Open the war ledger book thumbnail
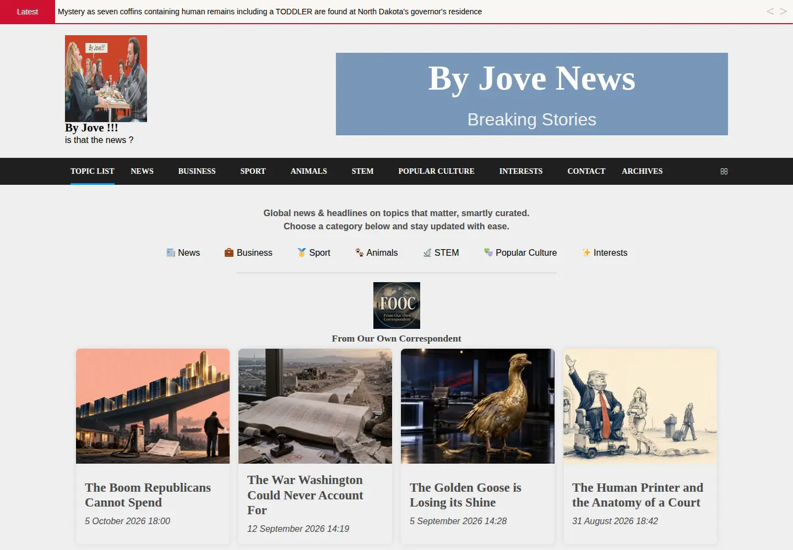Screen dimensions: 793x550 click(315, 406)
